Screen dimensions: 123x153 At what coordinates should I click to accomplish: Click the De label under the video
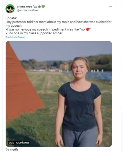(x=8, y=149)
